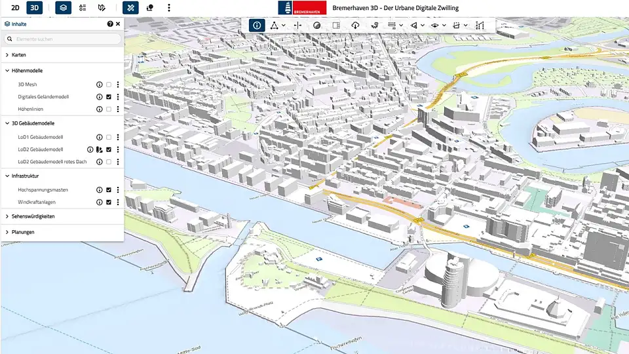Click the Inhalte panel title
Screen dimensions: 629x354
(x=19, y=24)
